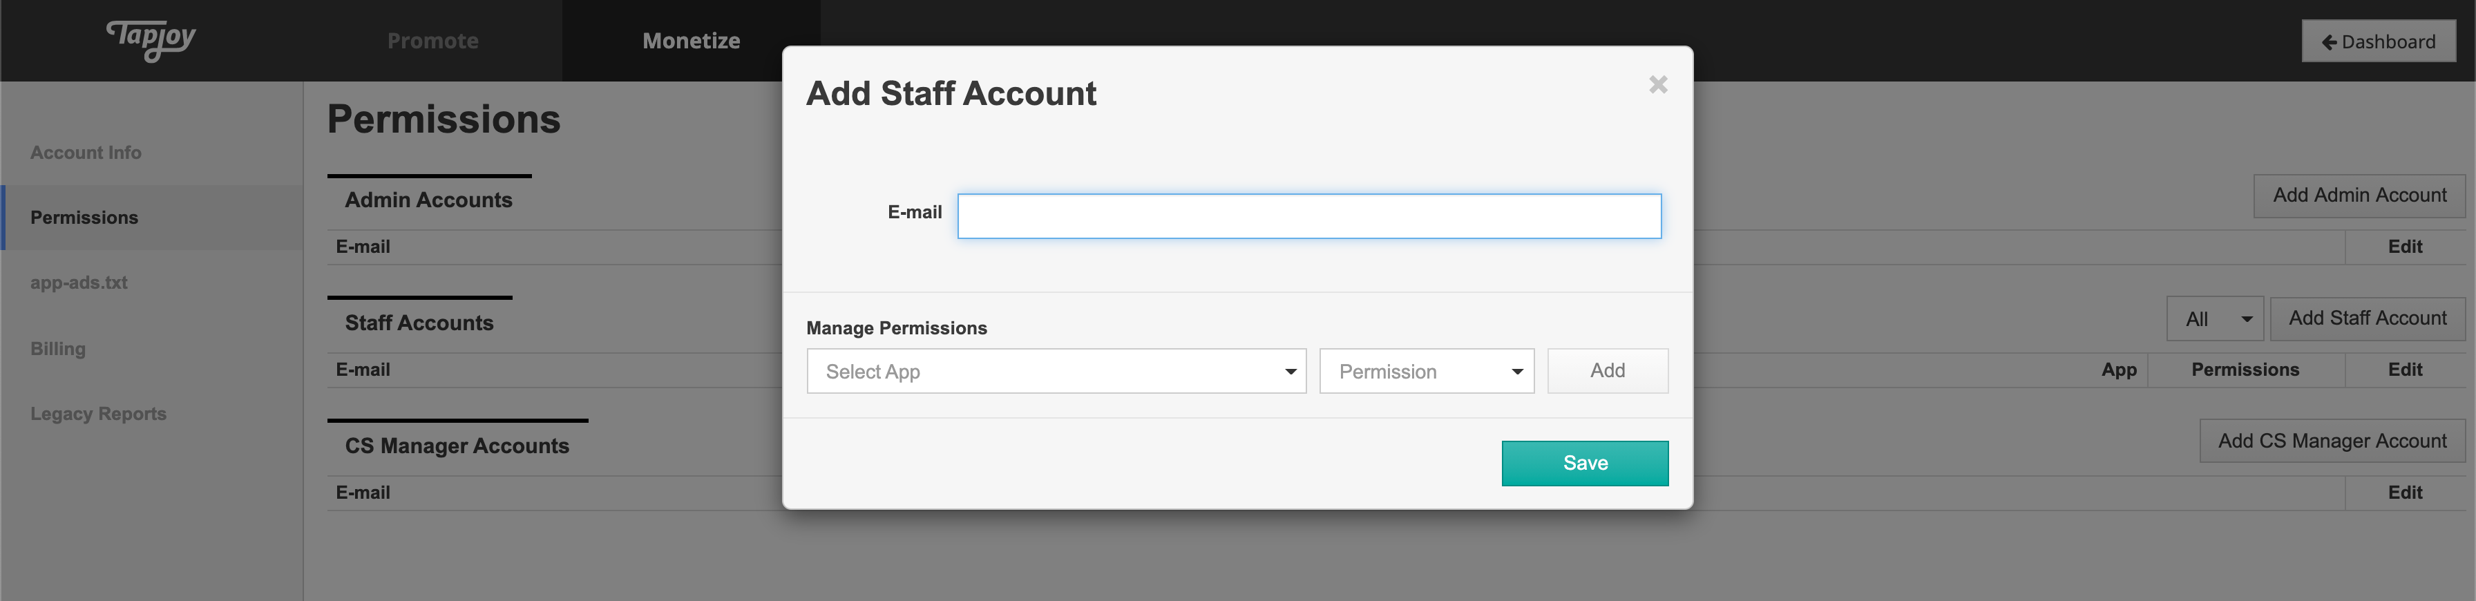Screen dimensions: 2476x601
Task: Switch to the Monetize tab
Action: coord(691,41)
